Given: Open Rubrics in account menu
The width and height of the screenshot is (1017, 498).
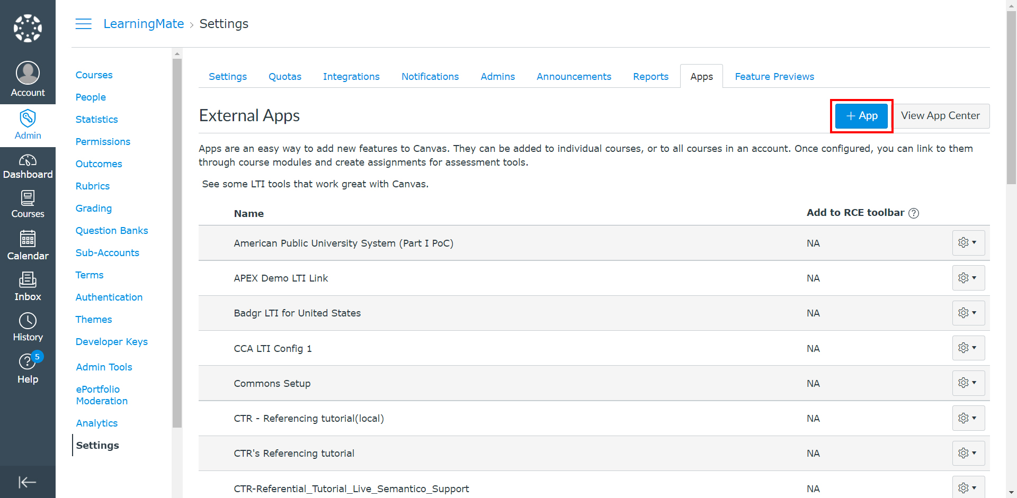Looking at the screenshot, I should 93,186.
